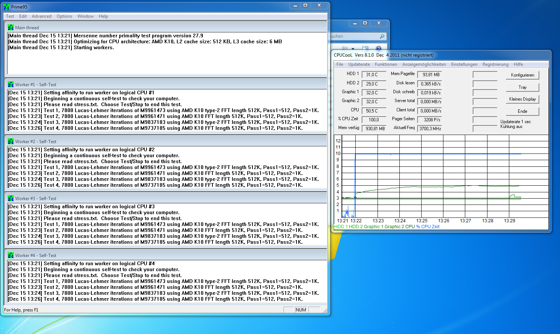The width and height of the screenshot is (560, 334).
Task: Click 'For Help, press F1' status bar text
Action: click(21, 310)
